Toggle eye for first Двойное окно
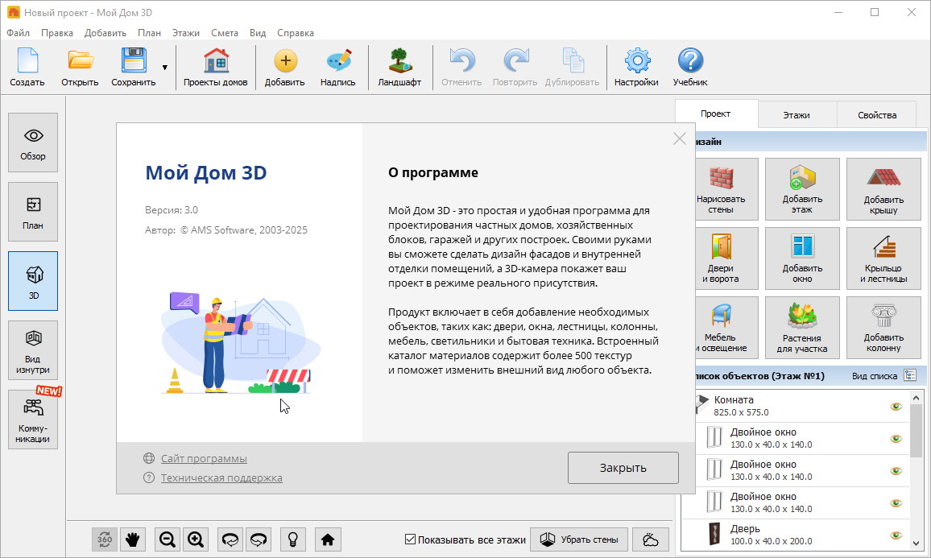 coord(896,439)
